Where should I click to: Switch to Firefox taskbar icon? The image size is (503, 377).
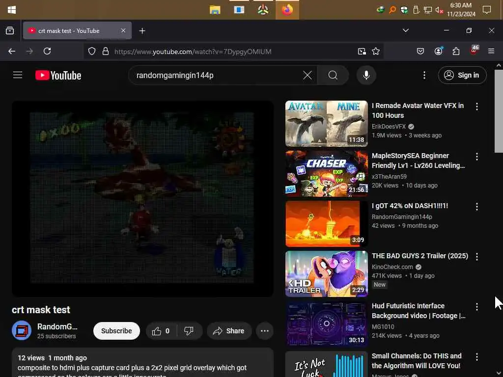[287, 10]
